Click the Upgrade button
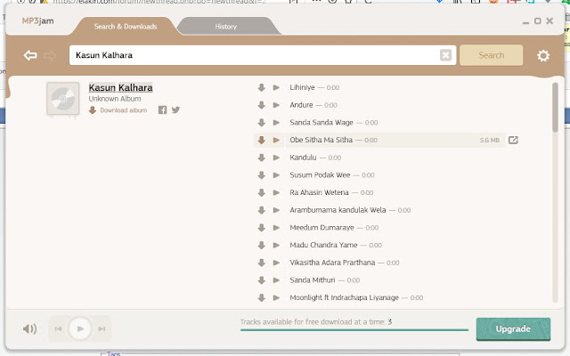The image size is (570, 356). click(513, 329)
